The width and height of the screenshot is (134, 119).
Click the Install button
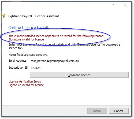pos(97,111)
